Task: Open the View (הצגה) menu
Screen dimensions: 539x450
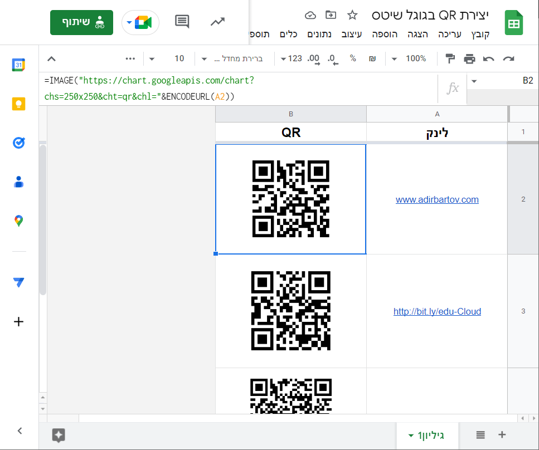Action: click(417, 34)
